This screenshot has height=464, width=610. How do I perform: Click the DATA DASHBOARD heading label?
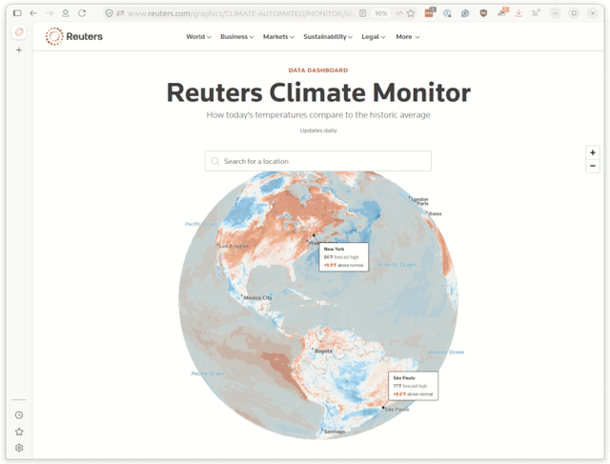click(318, 71)
